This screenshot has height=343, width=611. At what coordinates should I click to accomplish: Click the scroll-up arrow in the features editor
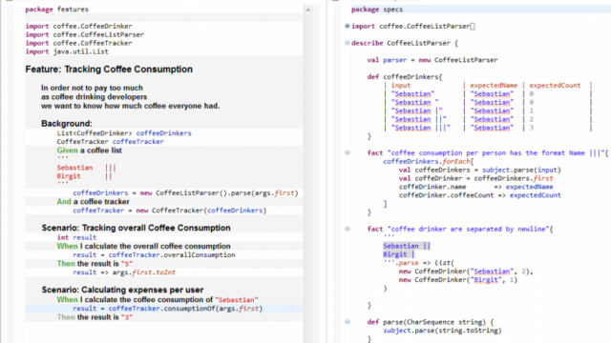click(307, 10)
